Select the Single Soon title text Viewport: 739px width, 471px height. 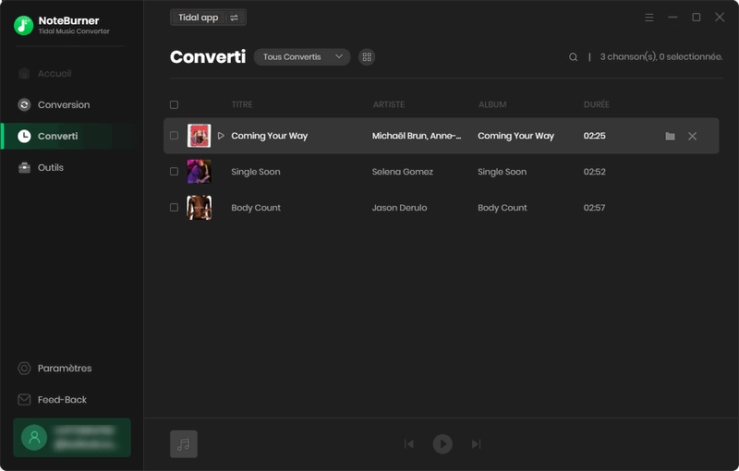256,172
